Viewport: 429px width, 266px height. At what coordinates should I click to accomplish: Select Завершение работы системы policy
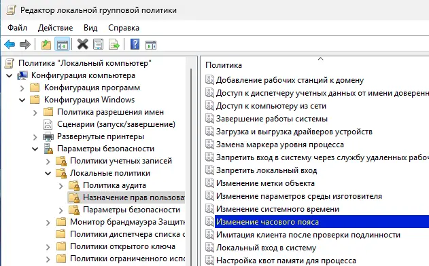point(272,119)
